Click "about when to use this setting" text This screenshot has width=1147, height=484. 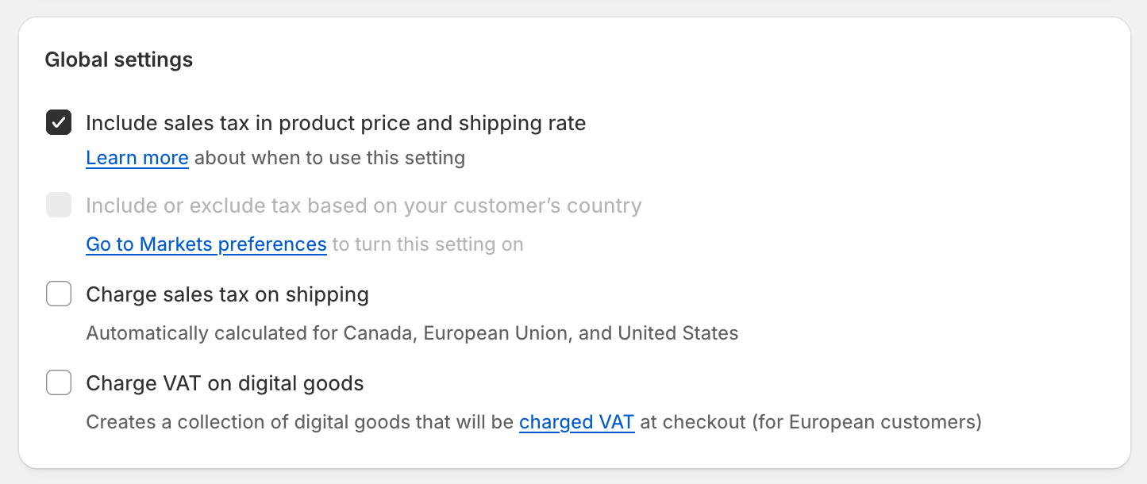pos(327,158)
